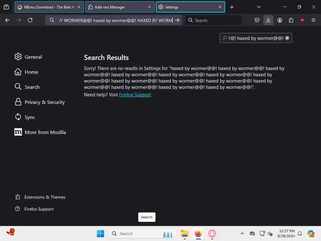The height and width of the screenshot is (241, 321).
Task: Open the Search settings category
Action: tap(27, 87)
